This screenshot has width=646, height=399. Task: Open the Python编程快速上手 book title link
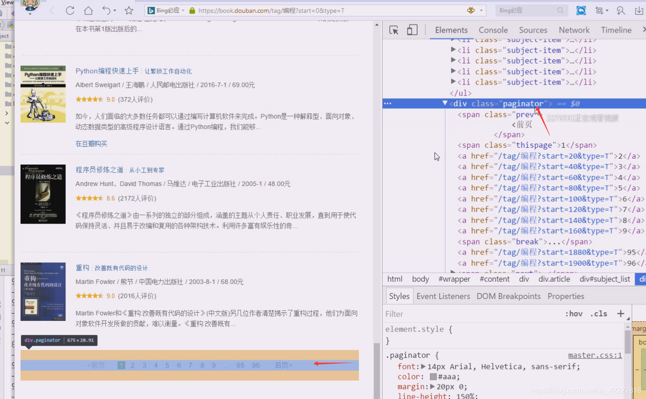tap(133, 71)
